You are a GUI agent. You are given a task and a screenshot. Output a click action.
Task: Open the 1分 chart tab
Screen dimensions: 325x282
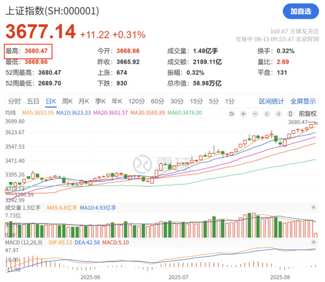[x=229, y=101]
